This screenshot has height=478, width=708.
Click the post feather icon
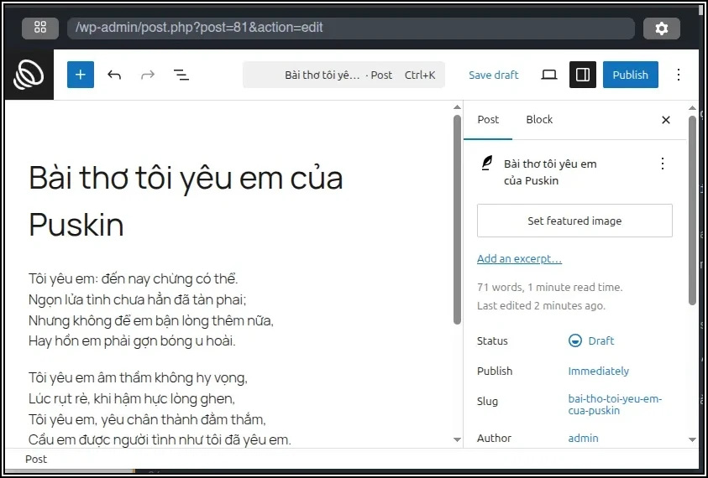(486, 164)
